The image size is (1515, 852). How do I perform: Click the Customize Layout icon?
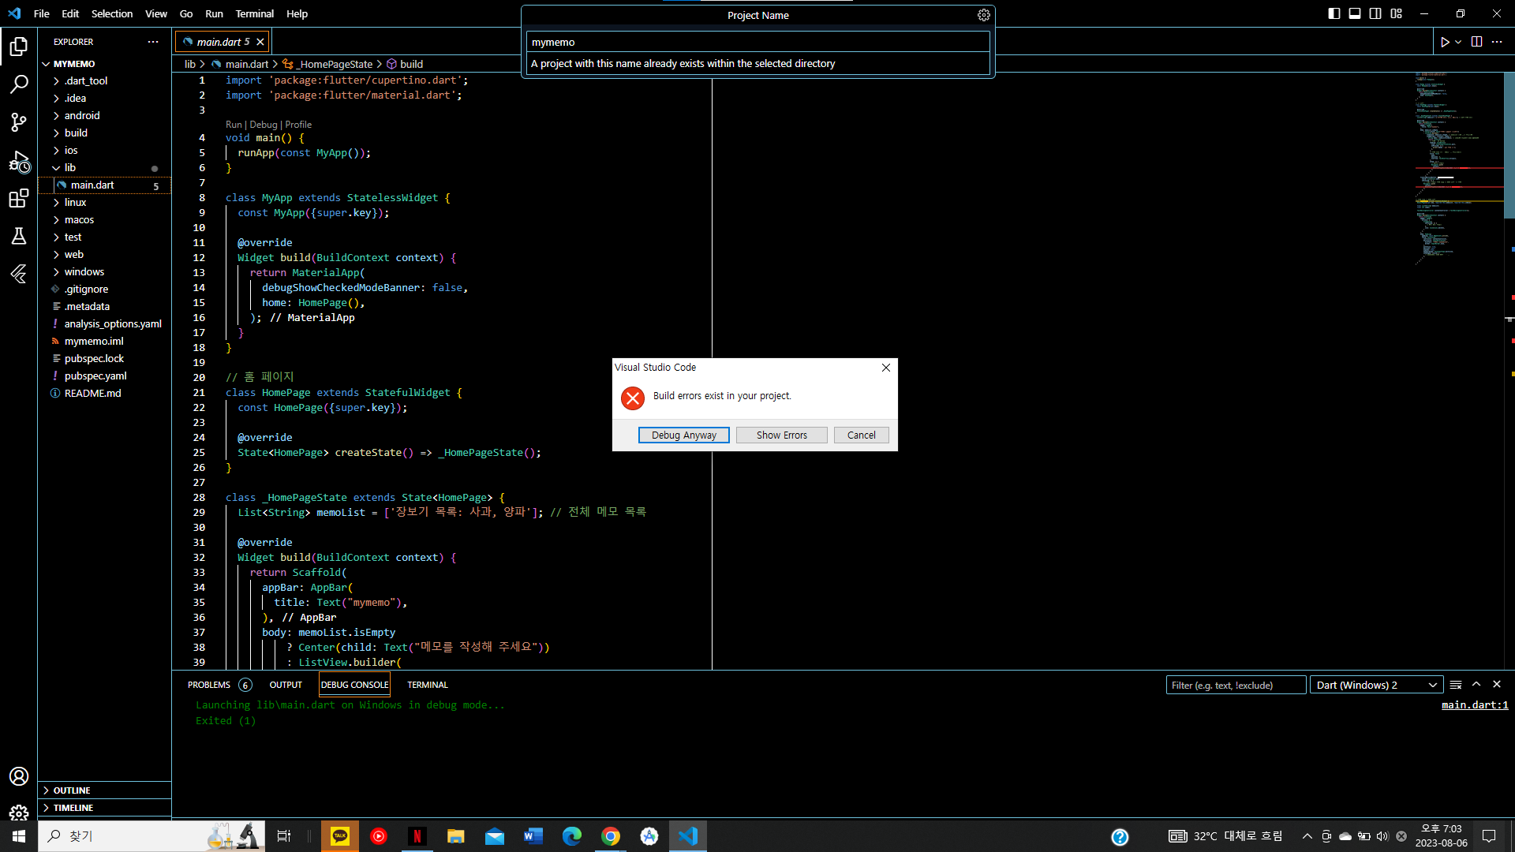(x=1396, y=13)
